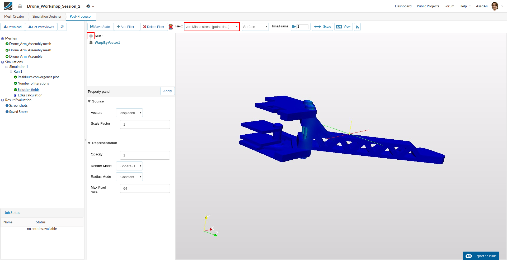Open the Field dropdown

[x=212, y=27]
